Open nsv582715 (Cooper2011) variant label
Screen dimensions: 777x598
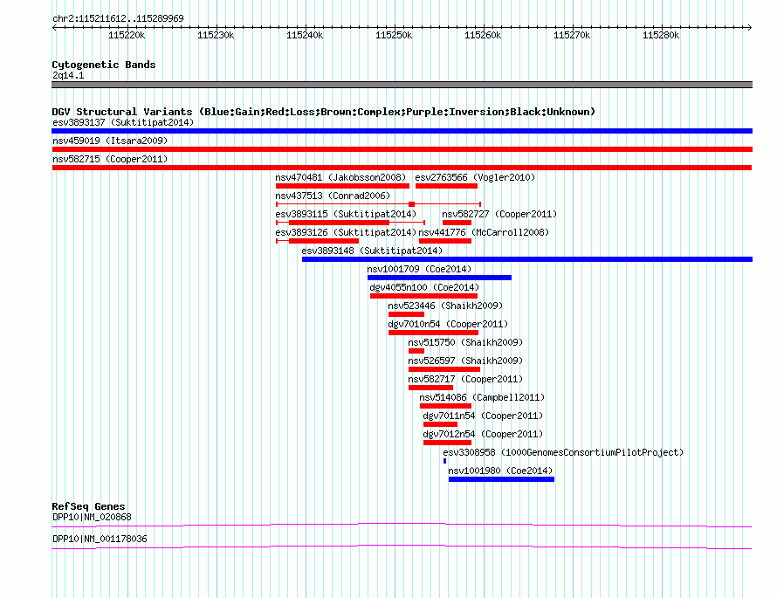pyautogui.click(x=110, y=159)
